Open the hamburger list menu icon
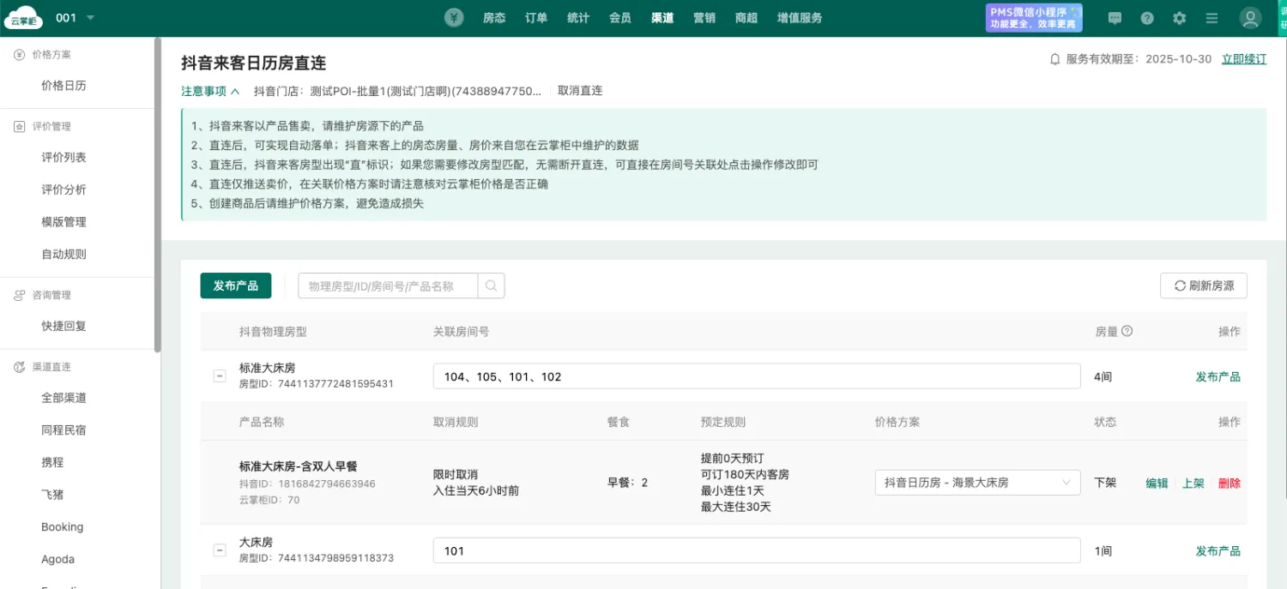The height and width of the screenshot is (589, 1287). (x=1211, y=18)
